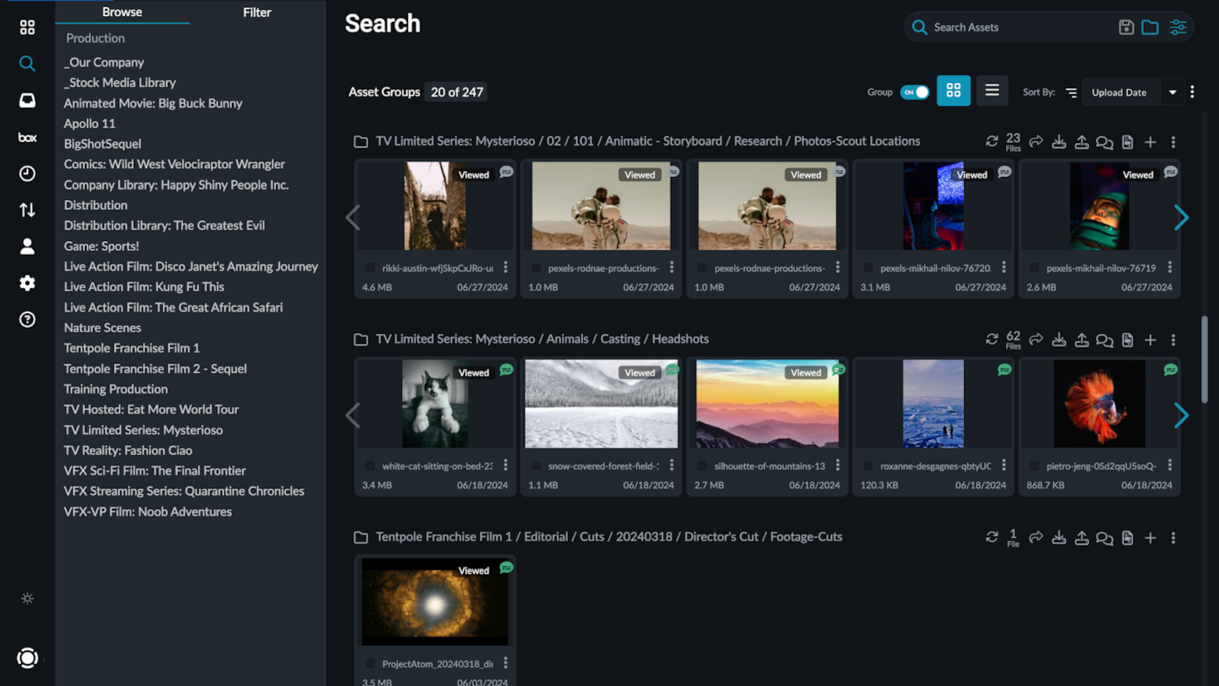The image size is (1219, 686).
Task: Check the checkbox on snow-covered-forest-field thumbnail
Action: point(535,466)
